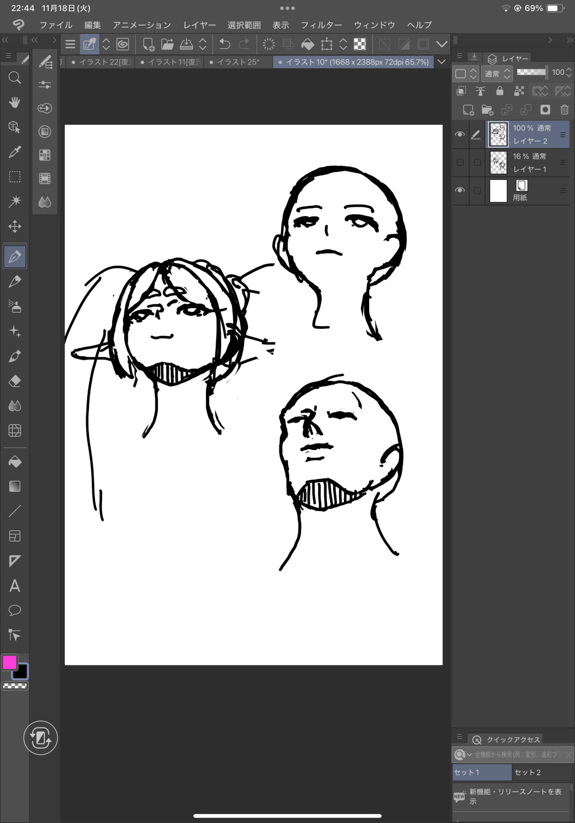575x823 pixels.
Task: Select the Hand move-canvas tool
Action: click(x=15, y=102)
